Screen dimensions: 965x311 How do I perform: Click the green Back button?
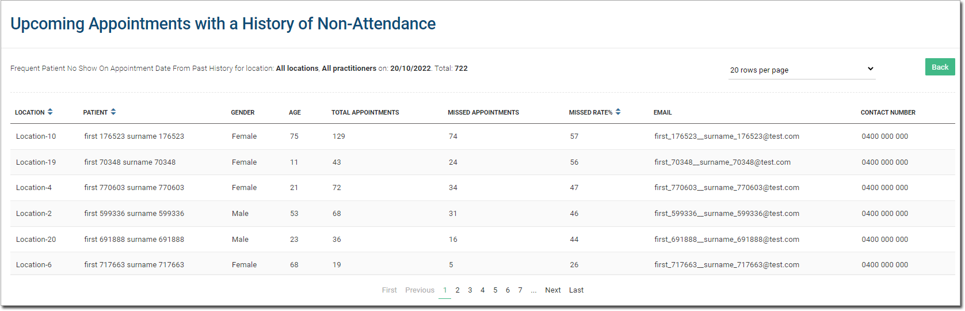point(940,67)
